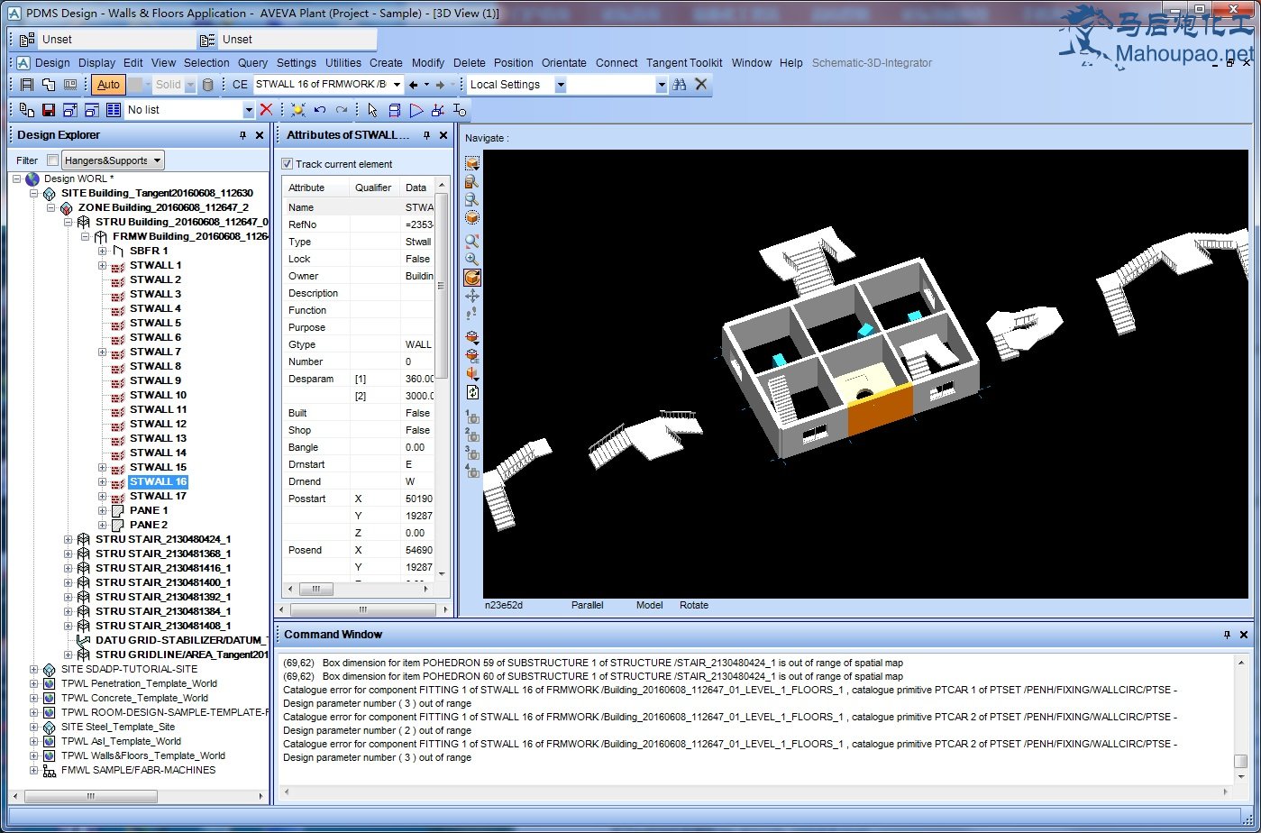Open the Utilities menu

pos(343,62)
